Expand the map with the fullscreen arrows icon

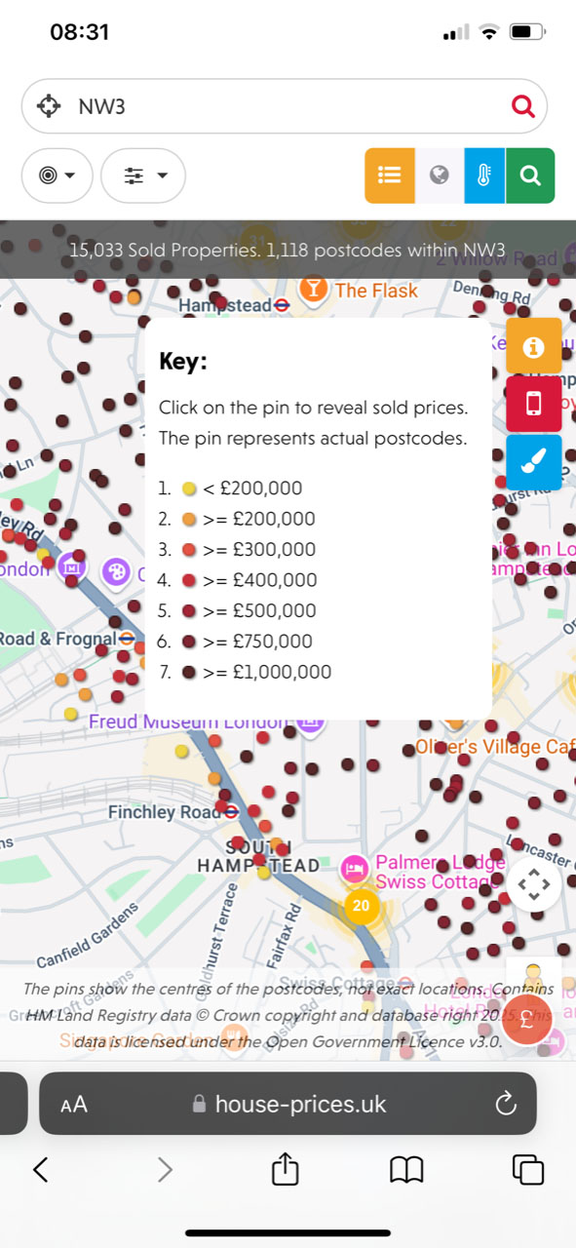tap(534, 885)
